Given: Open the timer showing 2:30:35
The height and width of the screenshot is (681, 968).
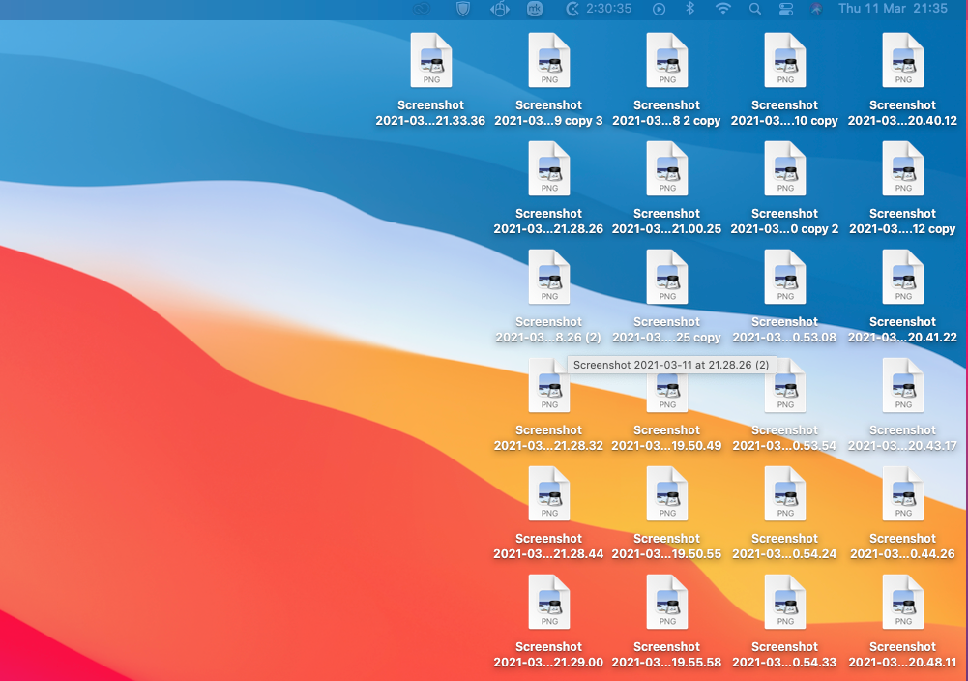Looking at the screenshot, I should coord(580,9).
